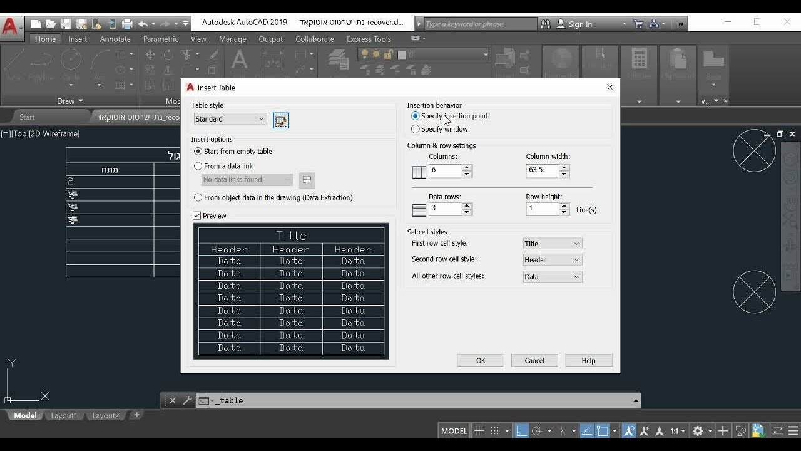This screenshot has width=801, height=451.
Task: Click the Plot printer icon
Action: pyautogui.click(x=127, y=24)
